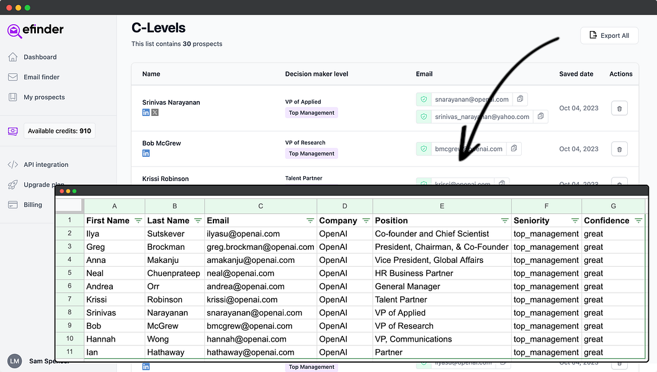Click Top Management tag for Srinivas Narayanan
Viewport: 657px width, 372px height.
311,113
